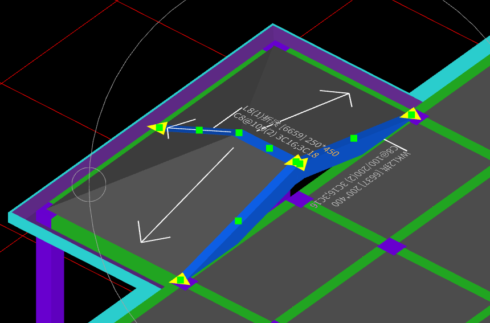Click the green grip at the blue beam's bend

[x=239, y=133]
